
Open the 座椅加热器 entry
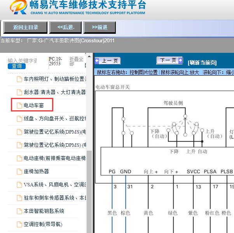(x=36, y=171)
